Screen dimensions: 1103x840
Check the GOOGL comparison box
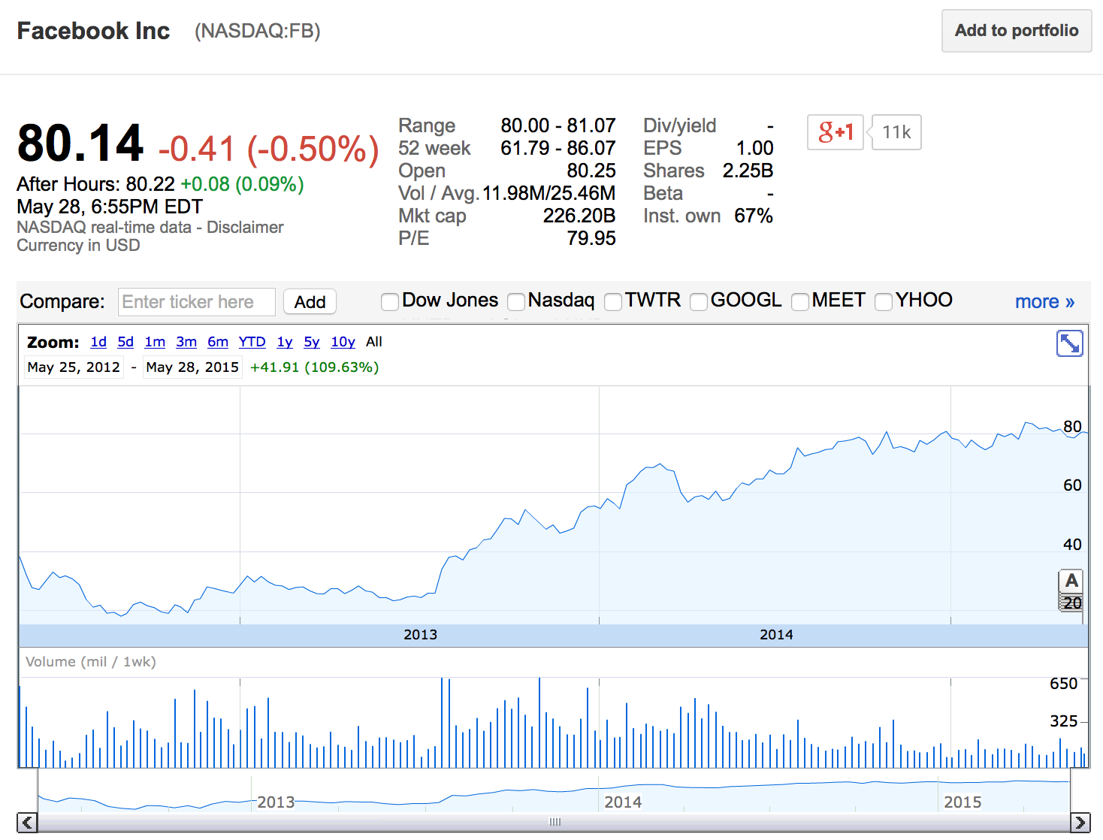[699, 302]
